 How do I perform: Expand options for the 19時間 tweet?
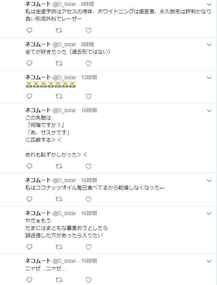[209, 261]
